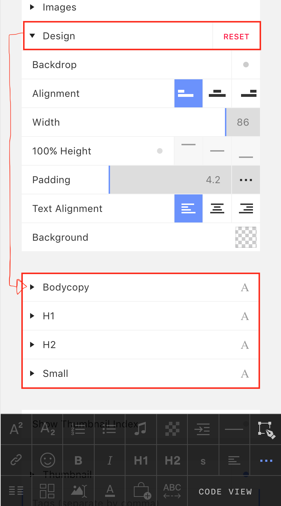
Task: Select the pen path editing tool
Action: tap(266, 430)
